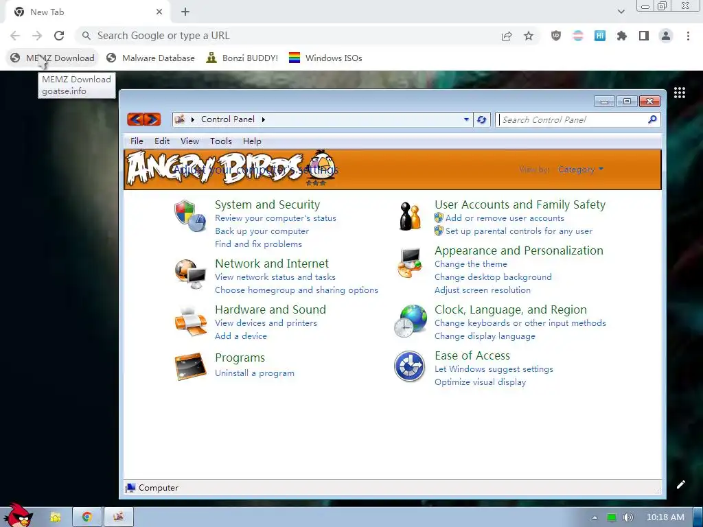The width and height of the screenshot is (703, 527).
Task: Open the Chrome profile avatar
Action: [666, 36]
